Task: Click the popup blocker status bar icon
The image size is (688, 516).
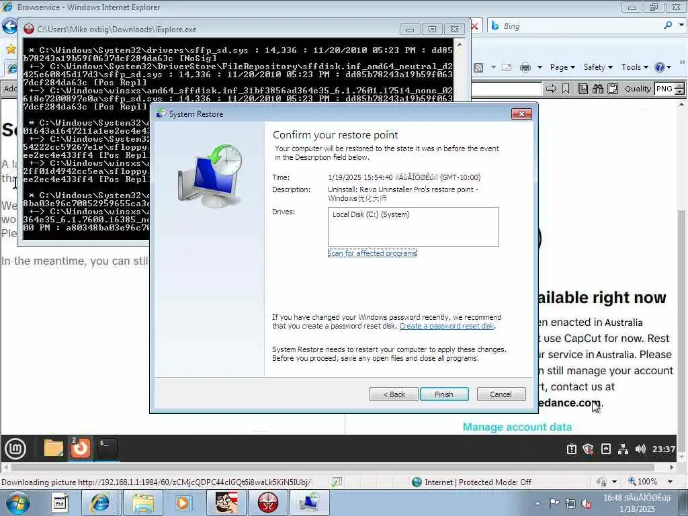Action: coord(337,482)
